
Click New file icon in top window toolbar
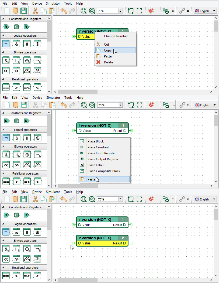7,11
